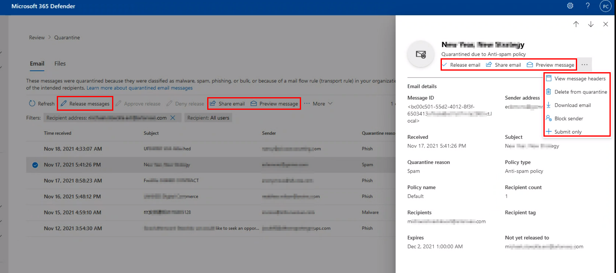Select the Nov 17, 2021 8:58:23 AM row

211,180
